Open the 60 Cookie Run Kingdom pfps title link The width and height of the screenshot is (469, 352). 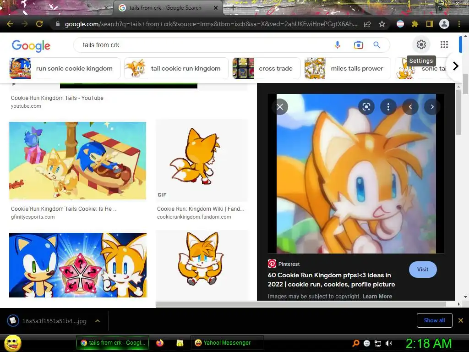pos(332,280)
